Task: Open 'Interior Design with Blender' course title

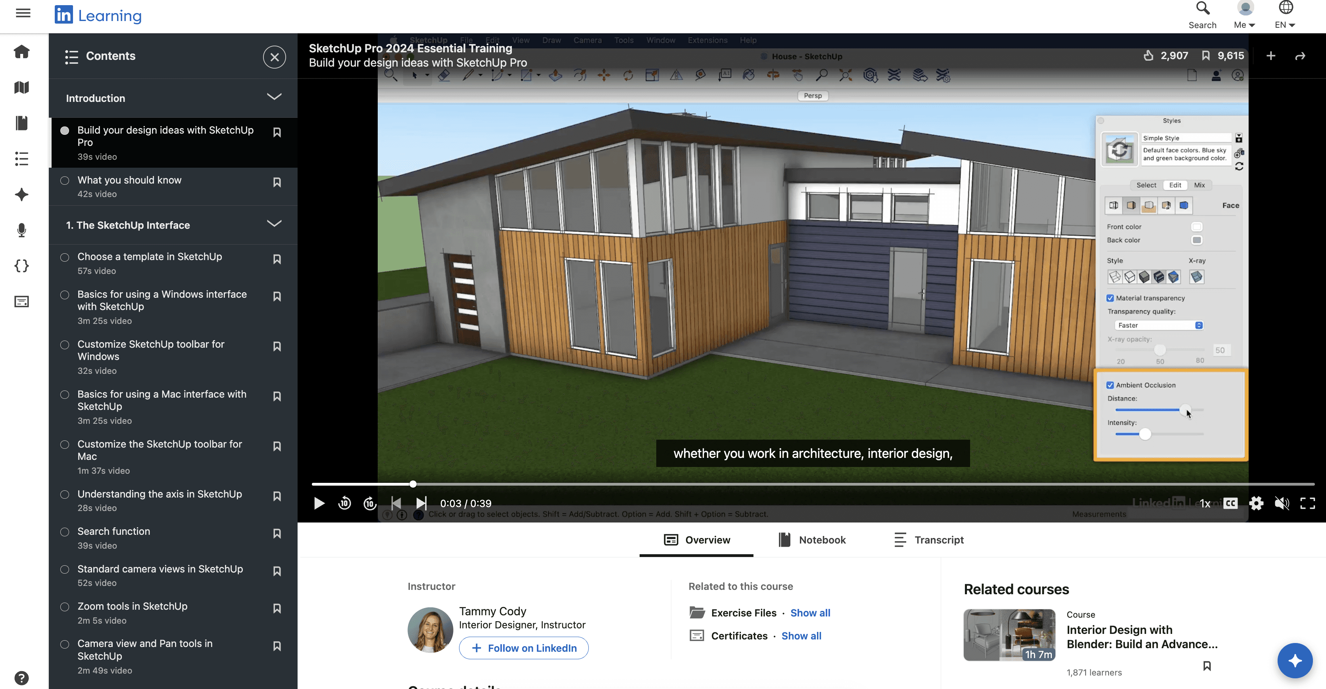Action: [1142, 637]
